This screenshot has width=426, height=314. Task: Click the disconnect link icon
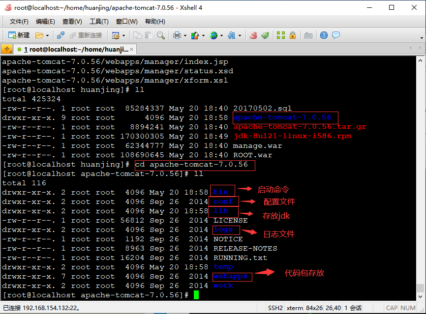pyautogui.click(x=61, y=35)
